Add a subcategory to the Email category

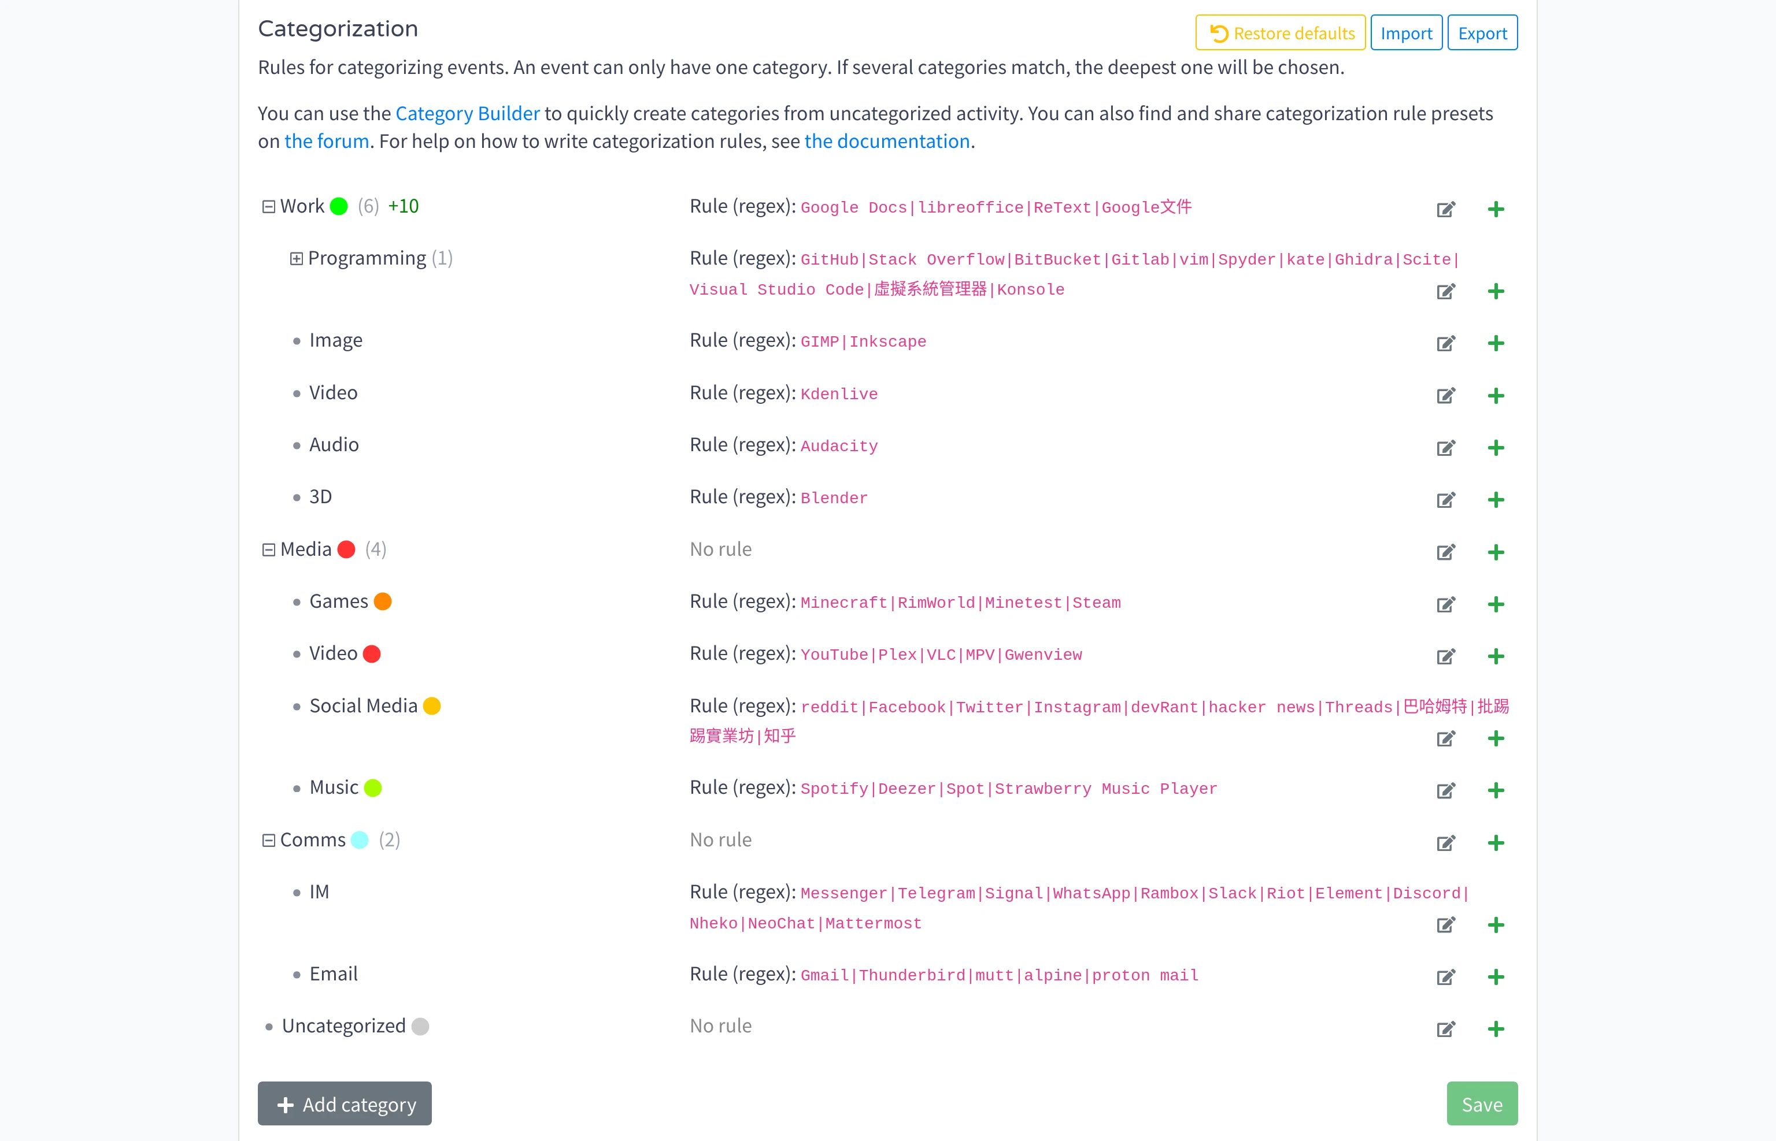pos(1495,978)
